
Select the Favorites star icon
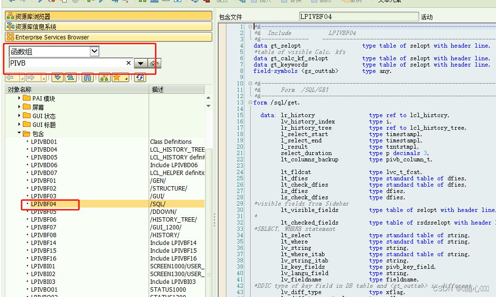(x=116, y=78)
